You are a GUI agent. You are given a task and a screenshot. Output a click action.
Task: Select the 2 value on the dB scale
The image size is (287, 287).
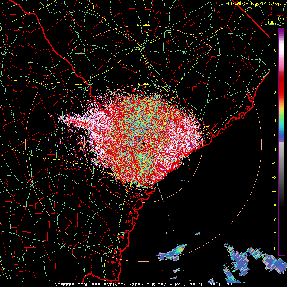tap(275, 107)
